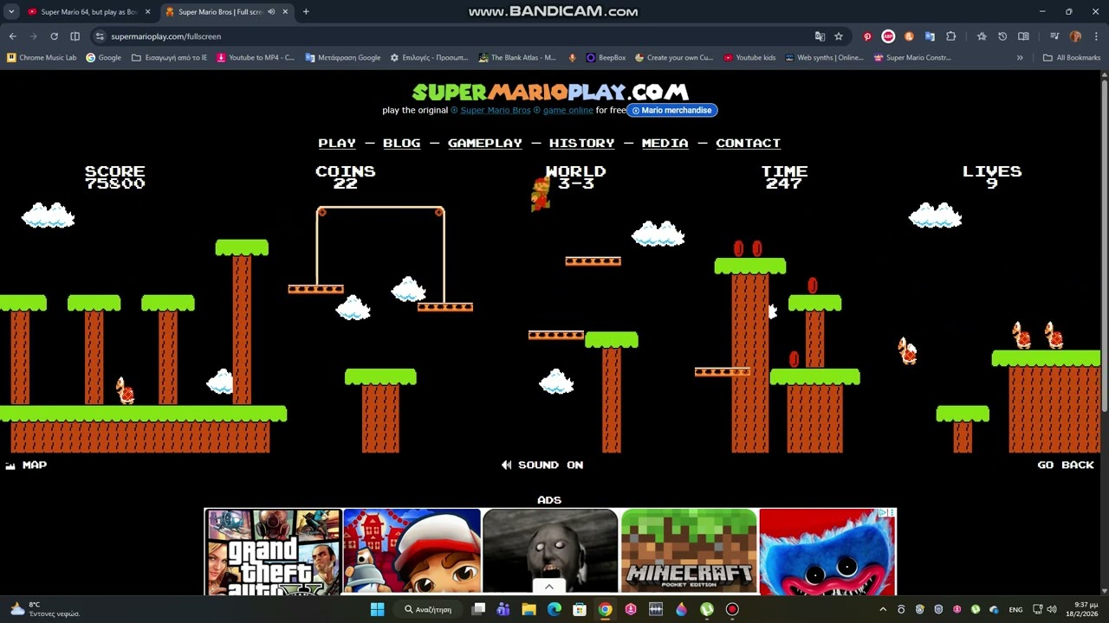Mute the Super Mario Bros tab audio
The width and height of the screenshot is (1109, 623).
271,12
